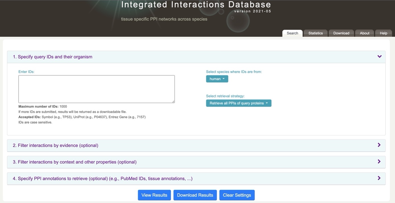The image size is (395, 203).
Task: Open the retrieval strategy dropdown
Action: pos(239,103)
